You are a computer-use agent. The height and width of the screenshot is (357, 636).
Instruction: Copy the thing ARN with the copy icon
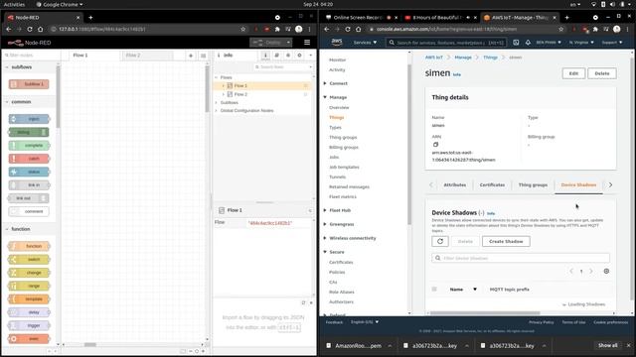click(435, 145)
